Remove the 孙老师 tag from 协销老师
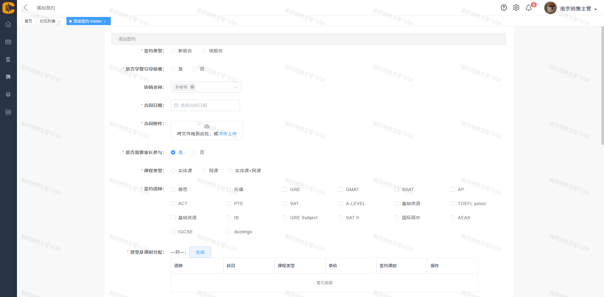 click(192, 87)
